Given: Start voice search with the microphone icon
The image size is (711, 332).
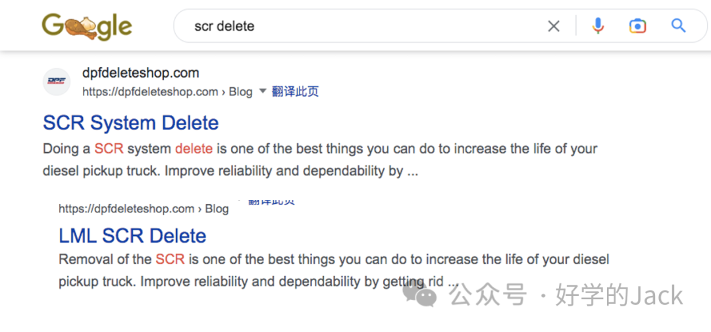Looking at the screenshot, I should coord(598,26).
